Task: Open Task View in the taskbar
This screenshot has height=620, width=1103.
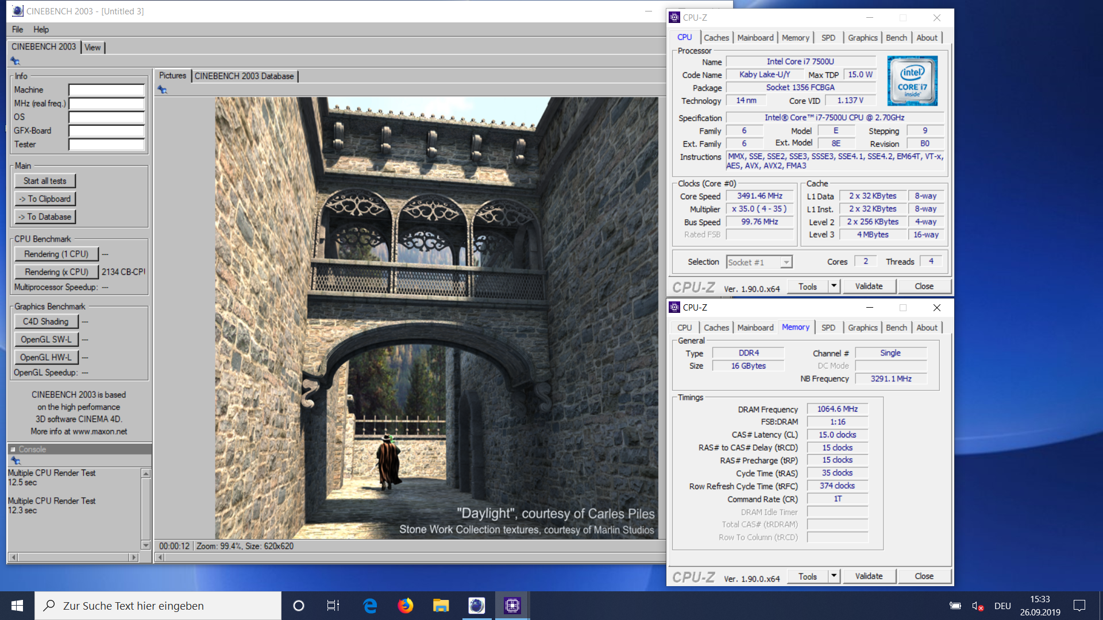Action: click(x=333, y=606)
